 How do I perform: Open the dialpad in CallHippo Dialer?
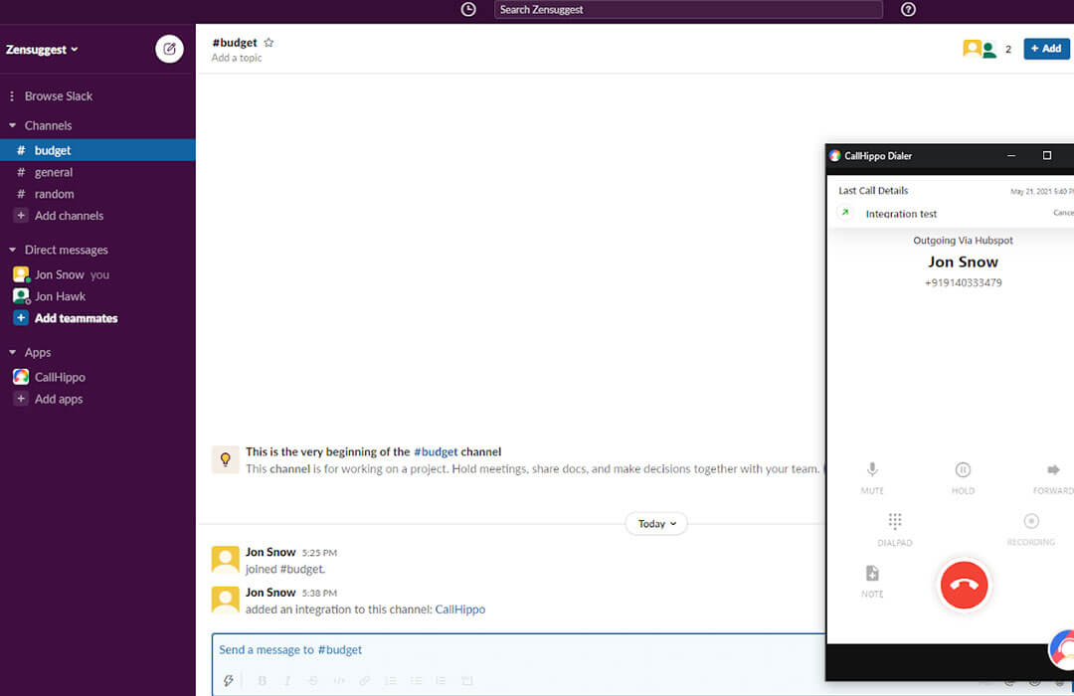click(895, 529)
